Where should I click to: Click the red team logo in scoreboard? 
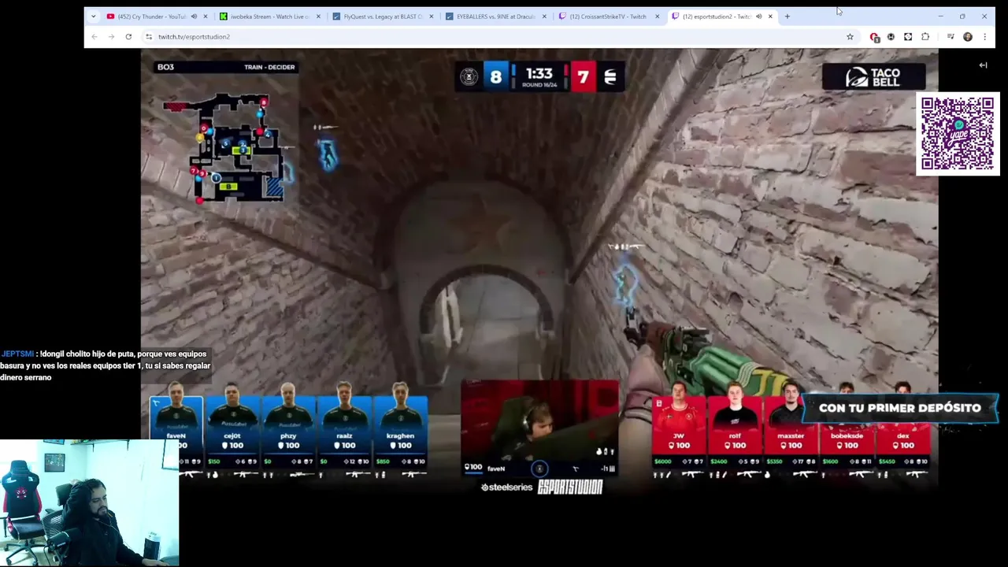610,76
